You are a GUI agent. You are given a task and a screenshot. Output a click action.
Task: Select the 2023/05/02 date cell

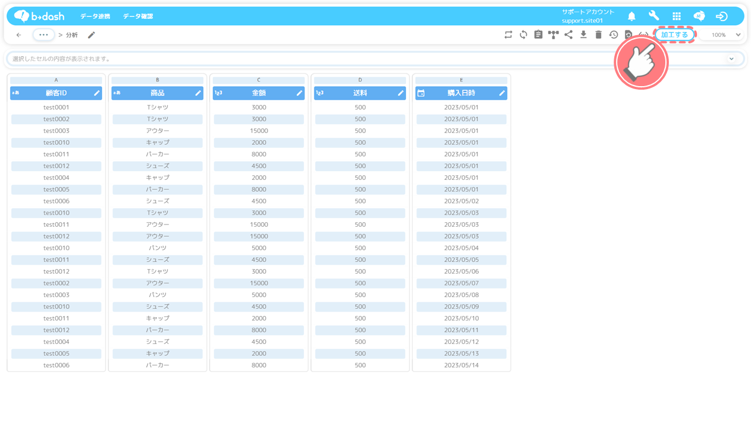pos(461,201)
